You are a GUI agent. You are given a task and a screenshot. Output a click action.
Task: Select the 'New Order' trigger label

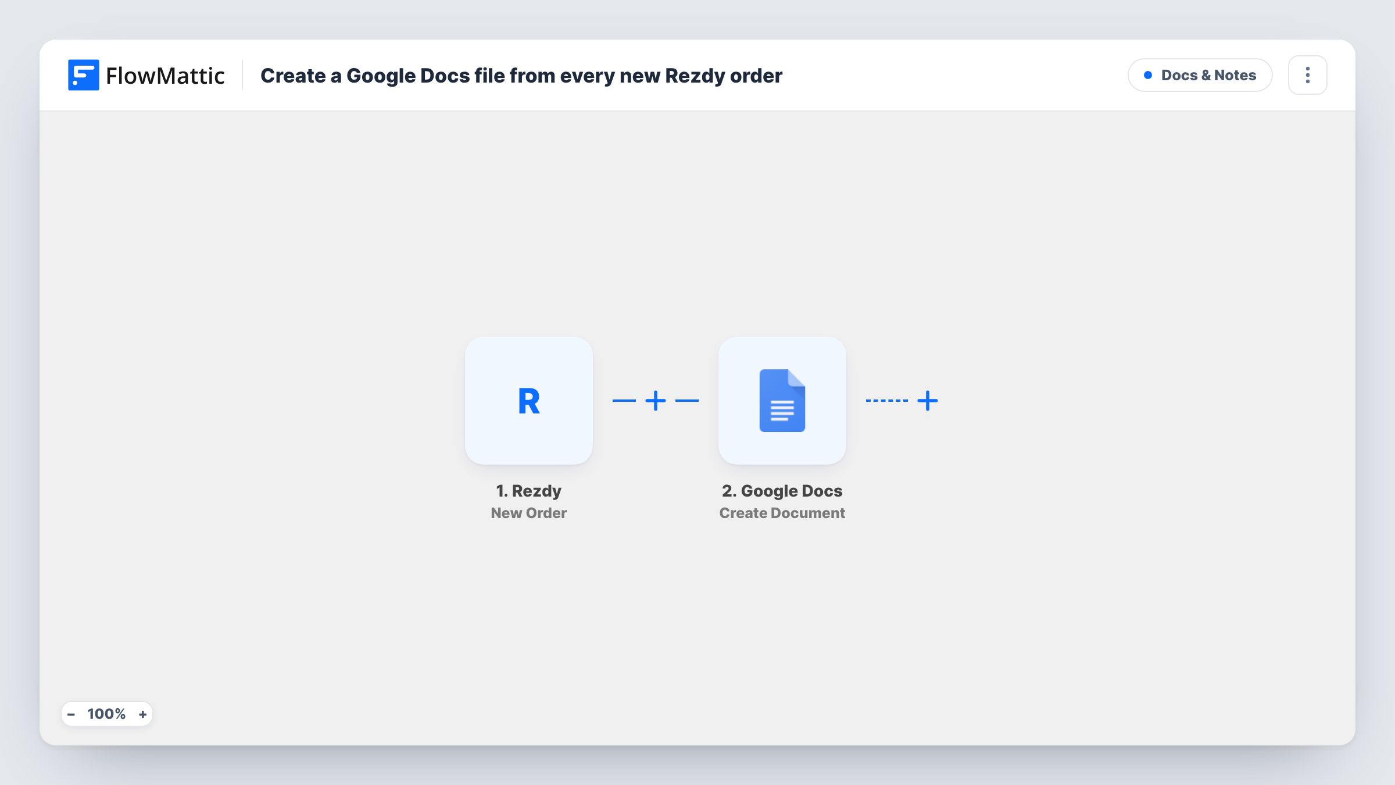pyautogui.click(x=528, y=513)
